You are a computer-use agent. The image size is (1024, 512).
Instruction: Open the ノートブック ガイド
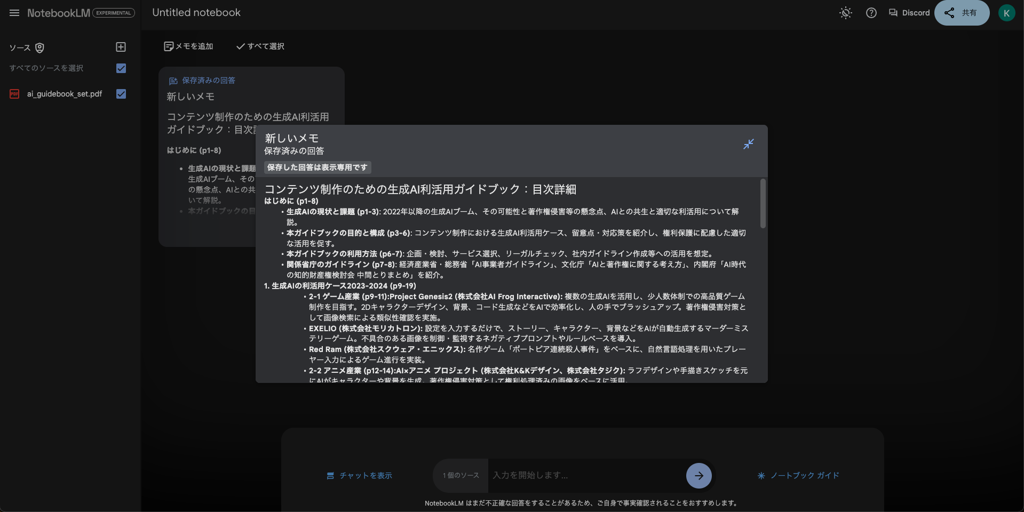(798, 476)
